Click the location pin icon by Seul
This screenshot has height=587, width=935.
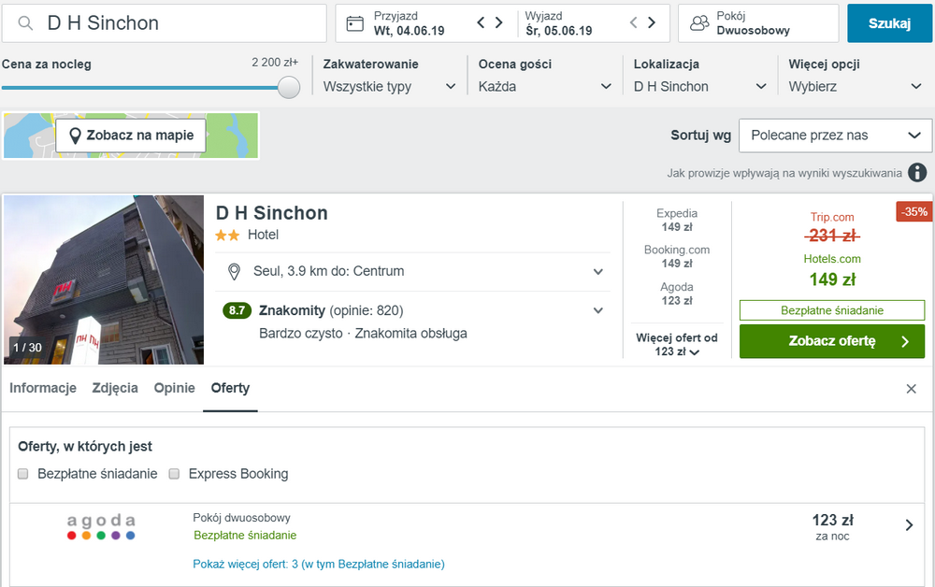coord(235,272)
